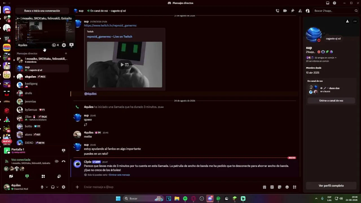Viewport: 361px width, 203px height.
Task: Open the botto conversation
Action: (42, 126)
